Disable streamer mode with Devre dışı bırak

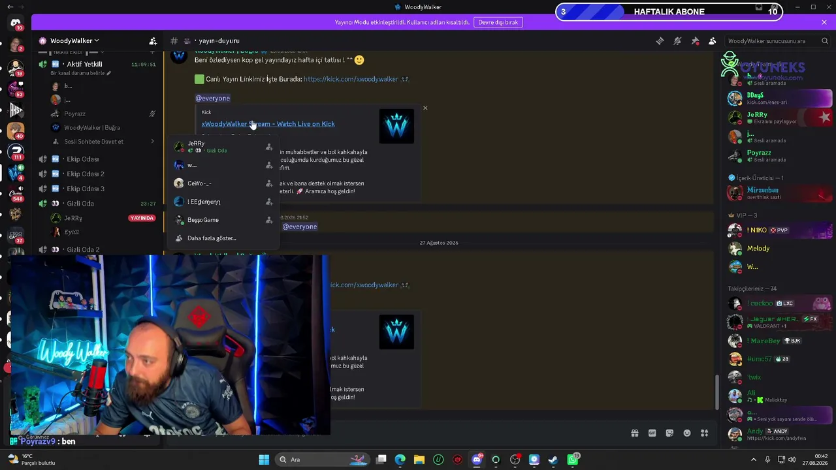[498, 22]
